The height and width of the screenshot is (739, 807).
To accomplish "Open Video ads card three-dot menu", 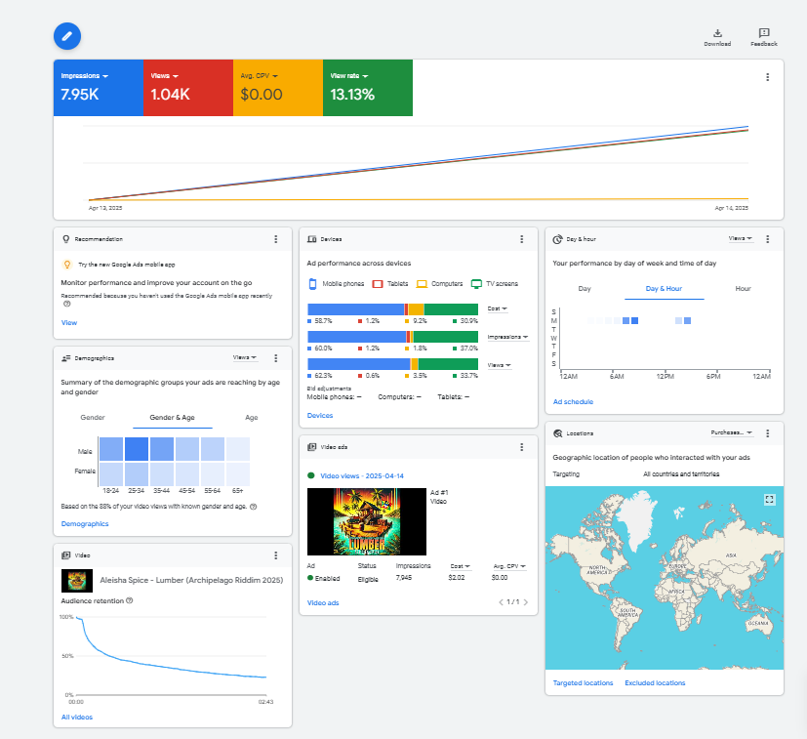I will (x=521, y=447).
